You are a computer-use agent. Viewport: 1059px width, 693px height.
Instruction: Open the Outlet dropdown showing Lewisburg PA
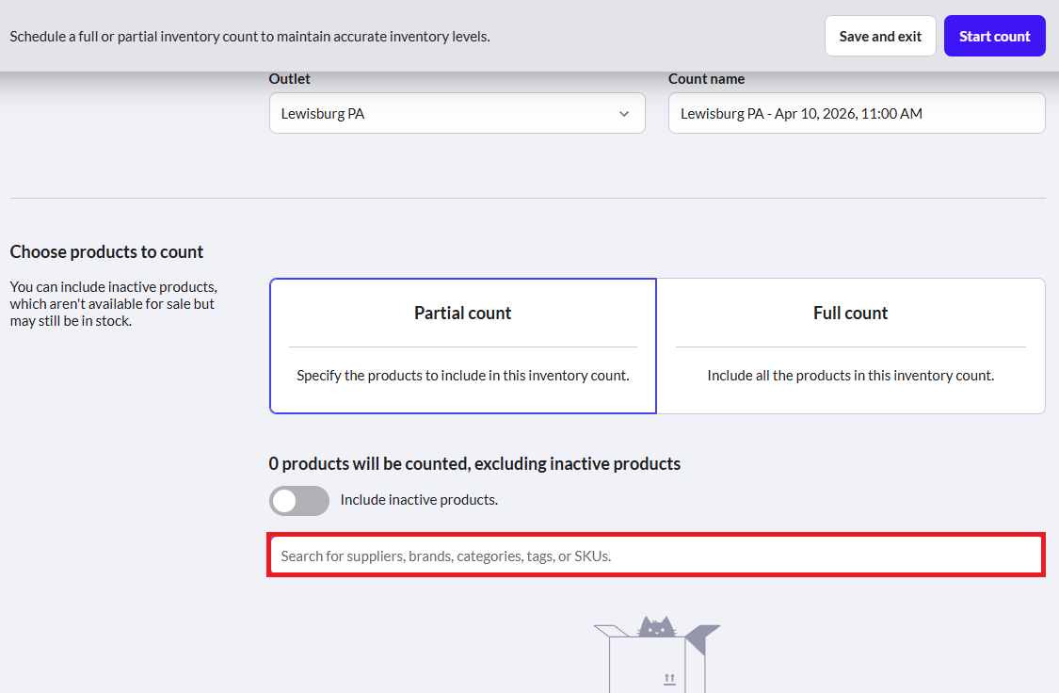pos(457,114)
